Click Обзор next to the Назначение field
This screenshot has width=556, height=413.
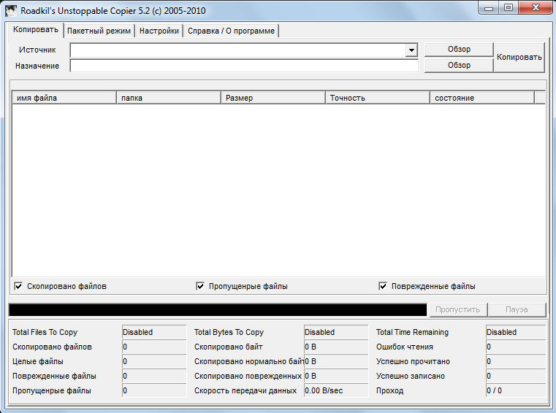[x=459, y=65]
